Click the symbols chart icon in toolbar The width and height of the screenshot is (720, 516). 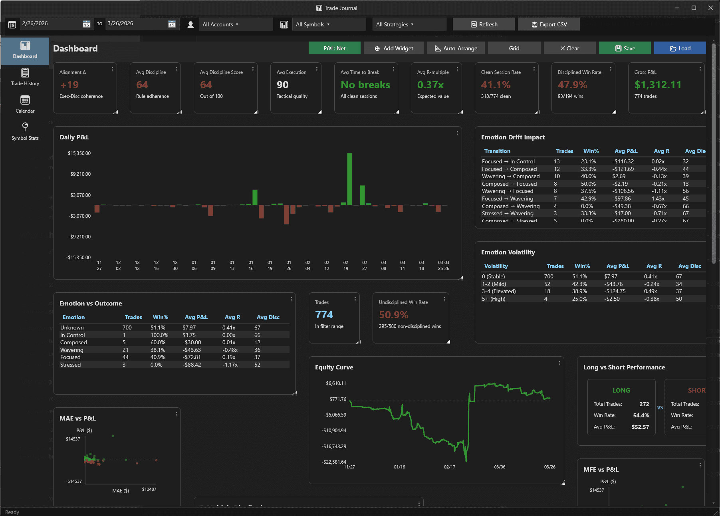point(284,24)
